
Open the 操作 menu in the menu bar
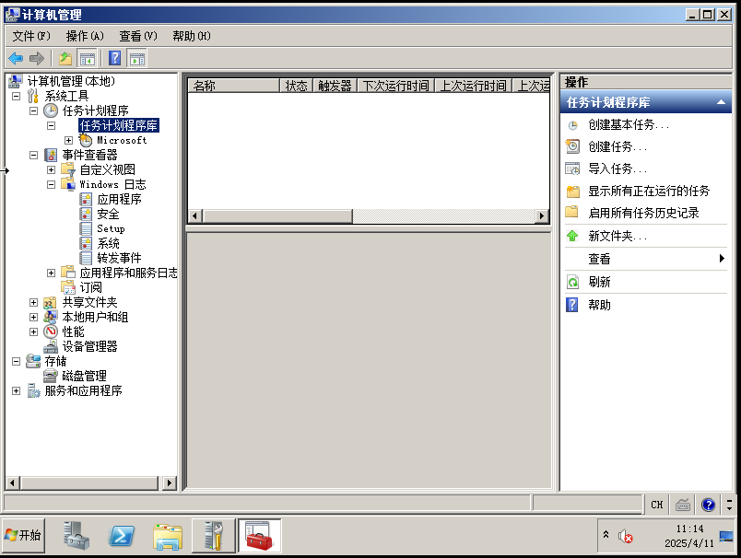(82, 35)
